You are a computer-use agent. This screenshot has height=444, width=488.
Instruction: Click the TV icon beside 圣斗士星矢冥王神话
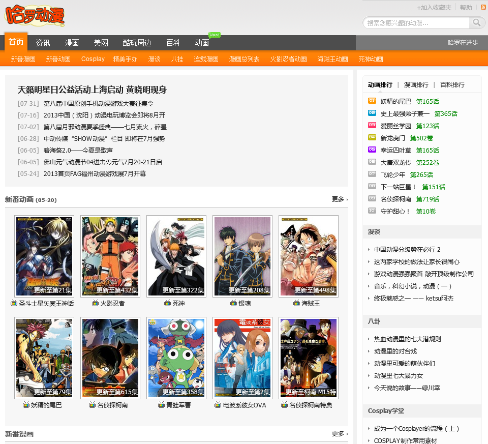[14, 303]
